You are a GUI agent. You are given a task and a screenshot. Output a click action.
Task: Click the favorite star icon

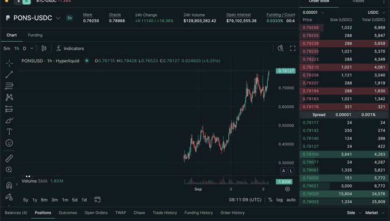tap(7, 1)
